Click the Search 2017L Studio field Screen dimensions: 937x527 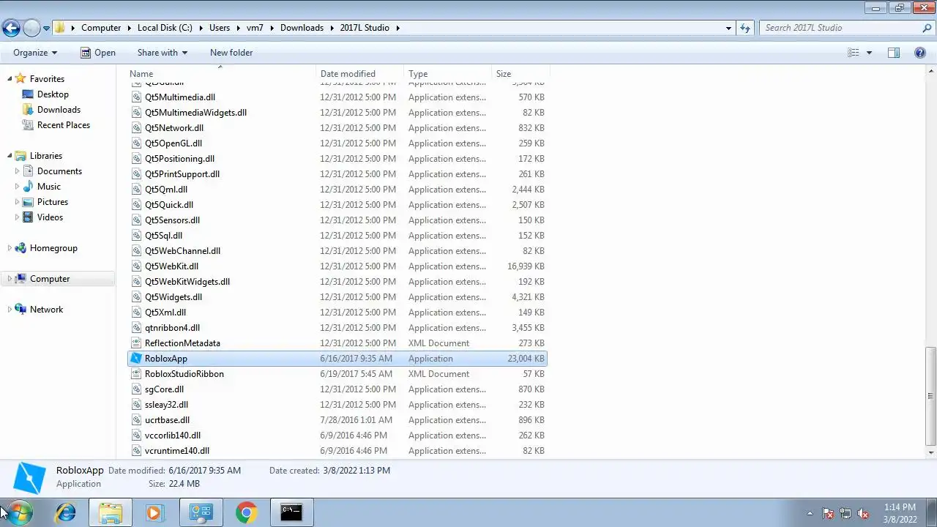pos(840,28)
